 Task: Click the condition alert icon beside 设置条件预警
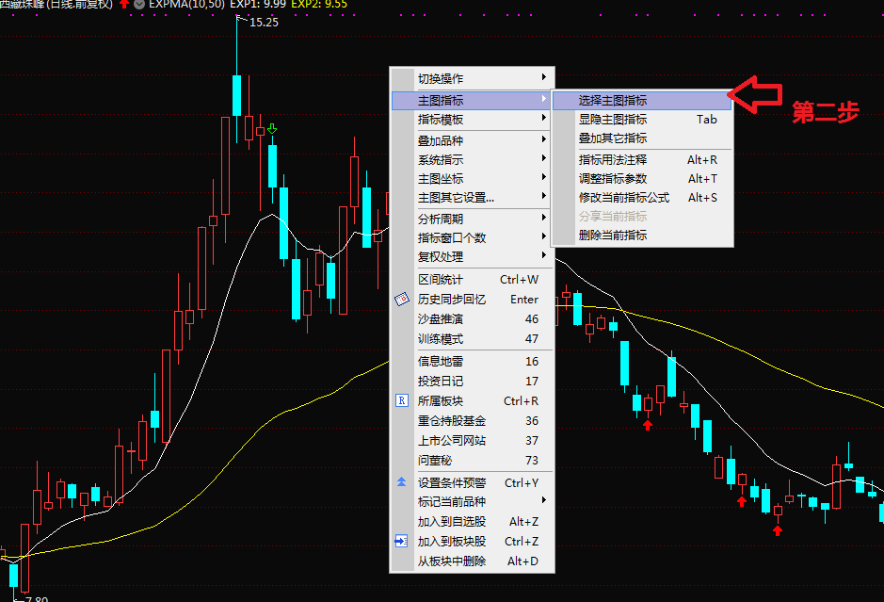pos(401,481)
